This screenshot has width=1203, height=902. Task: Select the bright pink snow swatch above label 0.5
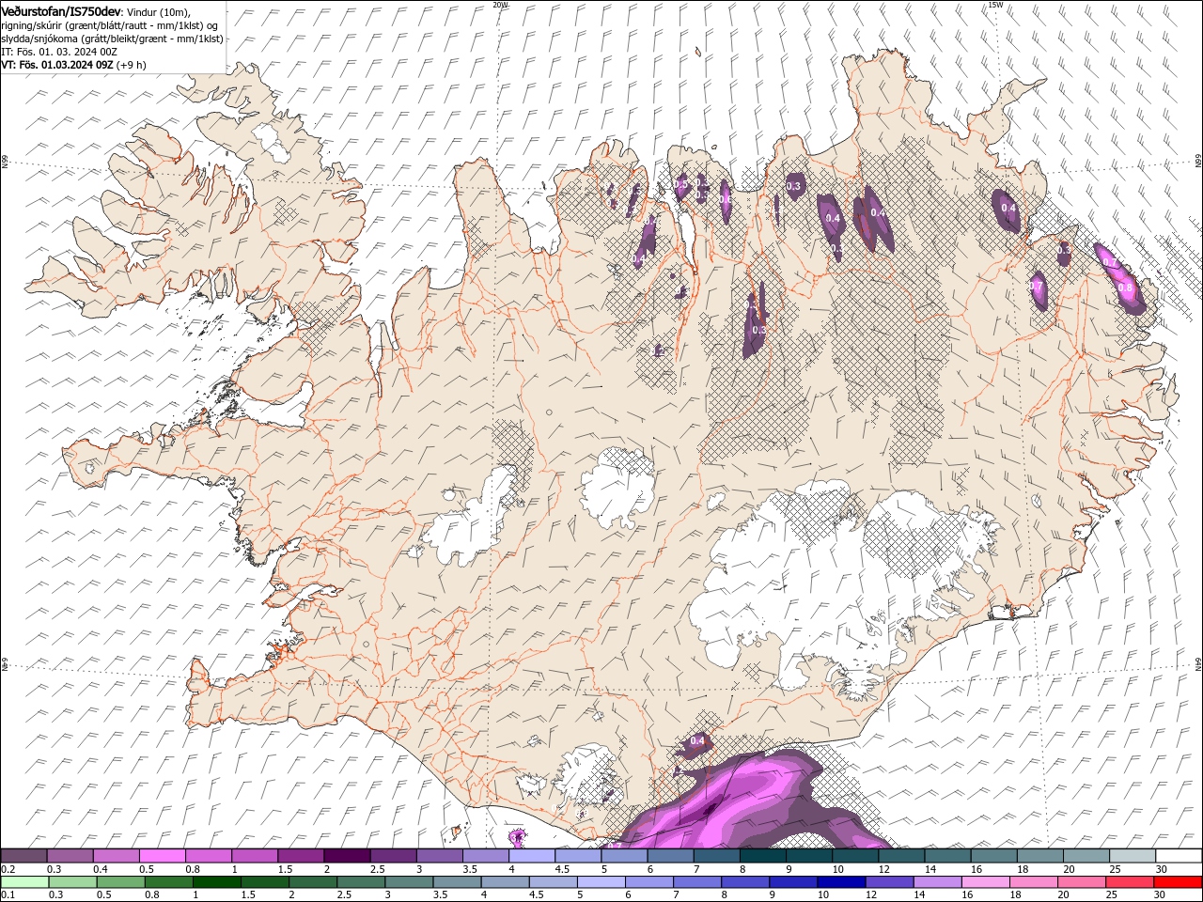(x=162, y=856)
